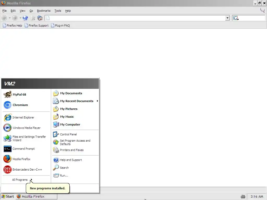Click the page icon in address bar
Image resolution: width=267 pixels, height=200 pixels.
tap(48, 18)
